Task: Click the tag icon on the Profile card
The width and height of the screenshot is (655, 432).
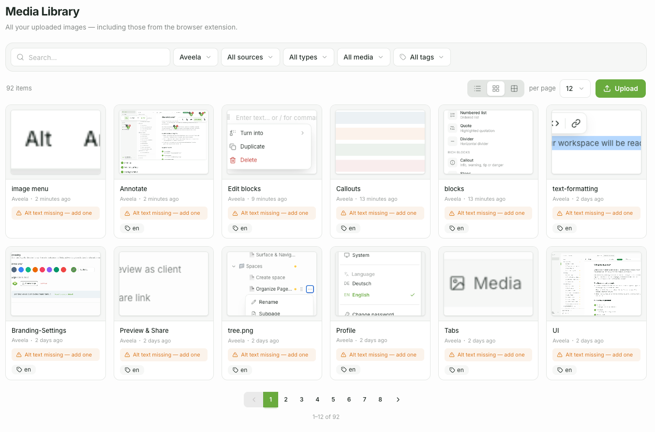Action: click(344, 370)
